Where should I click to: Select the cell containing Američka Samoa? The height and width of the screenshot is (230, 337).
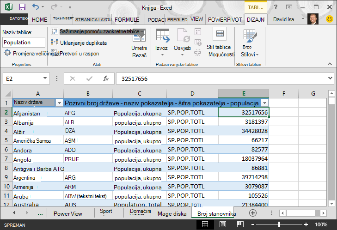[x=38, y=140]
